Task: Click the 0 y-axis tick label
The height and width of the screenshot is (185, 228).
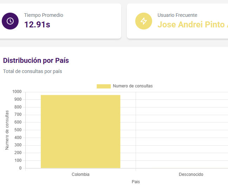Action: [20, 168]
